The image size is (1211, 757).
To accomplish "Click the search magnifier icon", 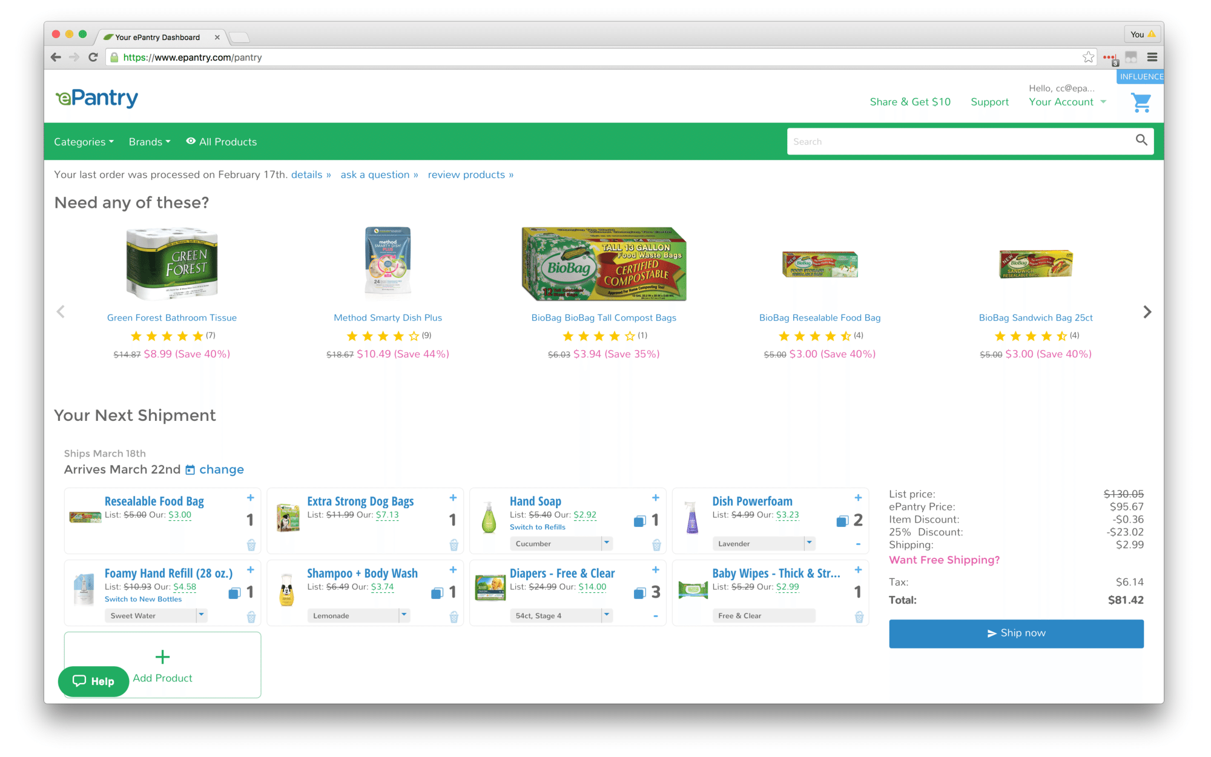I will [1141, 140].
